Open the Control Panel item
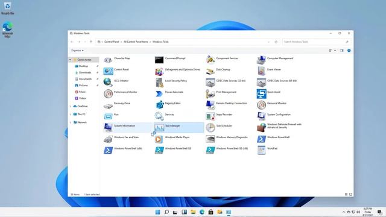 116,71
